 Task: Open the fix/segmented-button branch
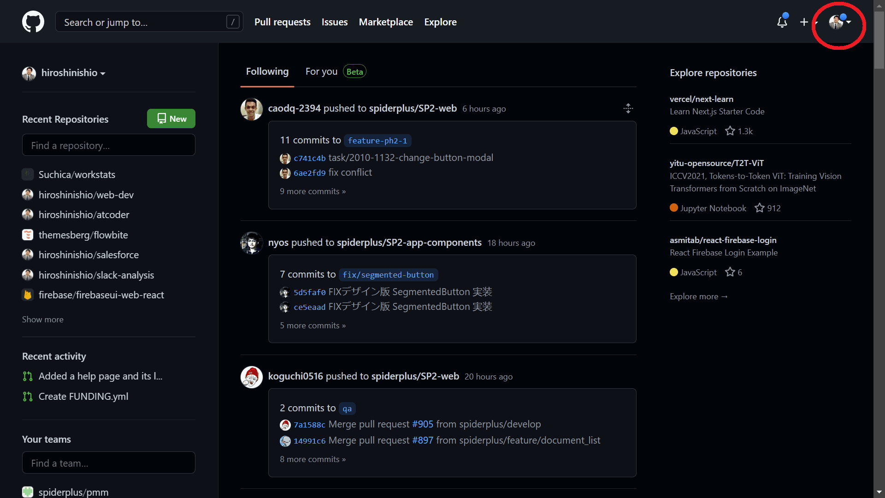coord(388,274)
